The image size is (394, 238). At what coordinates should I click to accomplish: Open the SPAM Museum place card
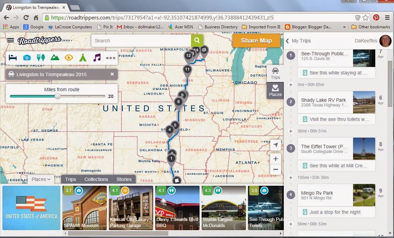pyautogui.click(x=85, y=208)
